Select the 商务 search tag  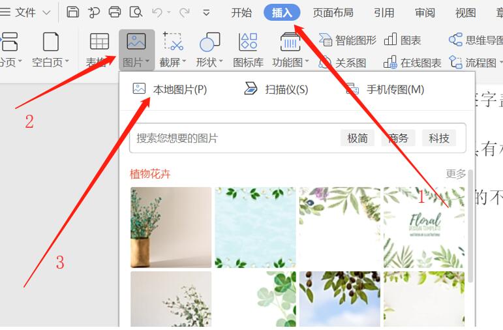pos(398,138)
